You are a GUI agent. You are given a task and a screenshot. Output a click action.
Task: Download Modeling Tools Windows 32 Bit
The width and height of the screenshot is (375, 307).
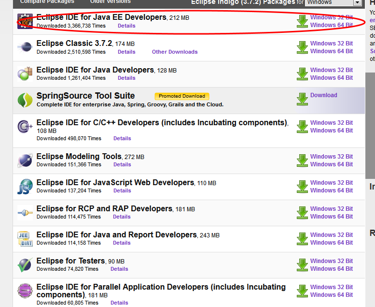pos(332,157)
